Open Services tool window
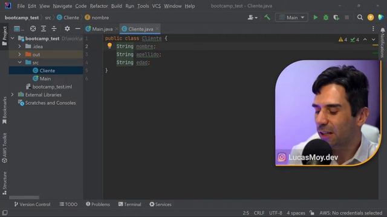 click(160, 204)
